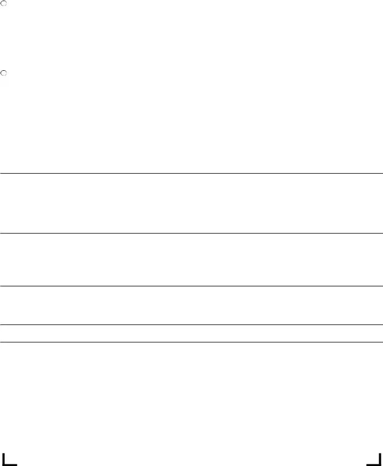Click blank field between first and second lines
Image resolution: width=383 pixels, height=466 pixels.
point(191,204)
